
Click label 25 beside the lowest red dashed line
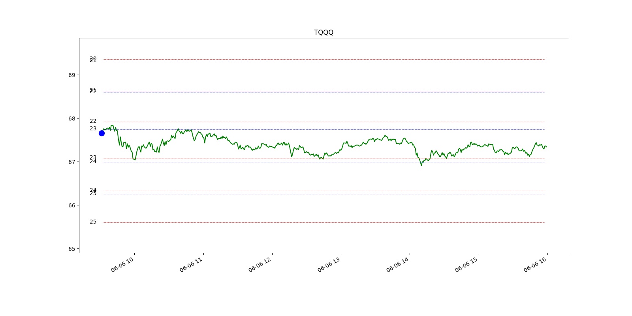(x=93, y=222)
